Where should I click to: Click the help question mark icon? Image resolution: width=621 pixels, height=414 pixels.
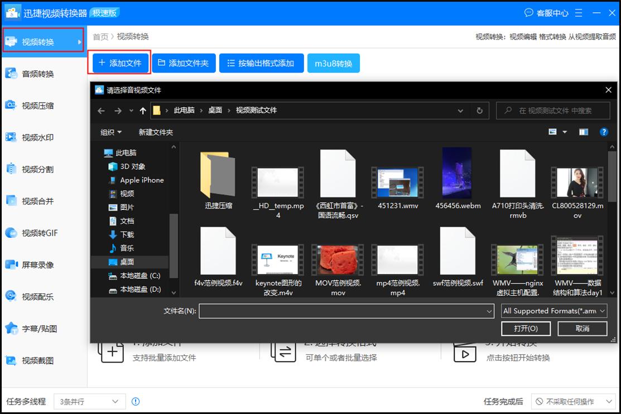click(603, 132)
